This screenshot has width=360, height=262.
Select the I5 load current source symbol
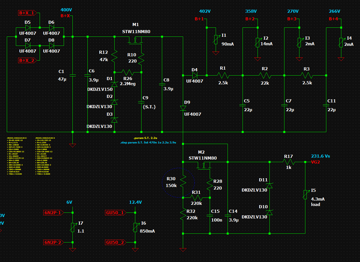305,195
